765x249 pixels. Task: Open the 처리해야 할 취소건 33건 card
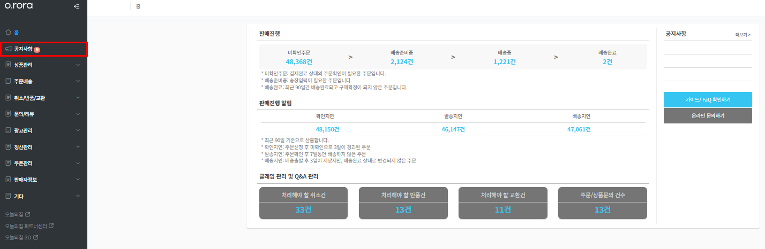pyautogui.click(x=303, y=203)
